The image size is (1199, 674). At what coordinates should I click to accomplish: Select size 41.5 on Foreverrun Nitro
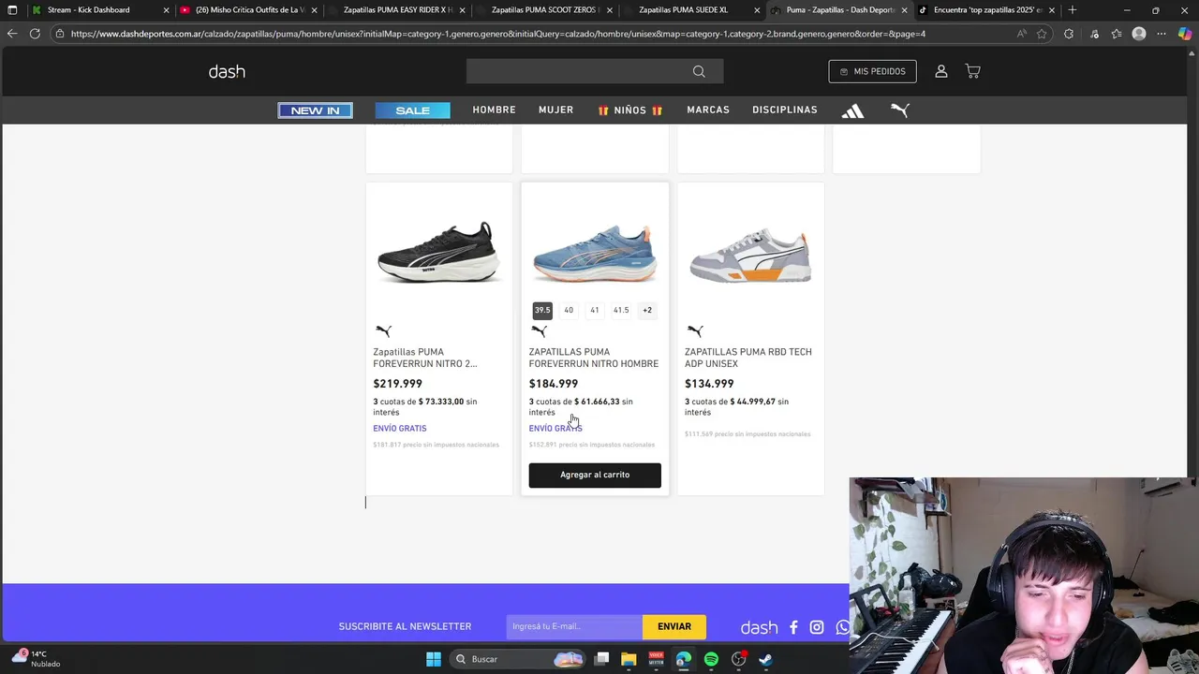(x=621, y=310)
